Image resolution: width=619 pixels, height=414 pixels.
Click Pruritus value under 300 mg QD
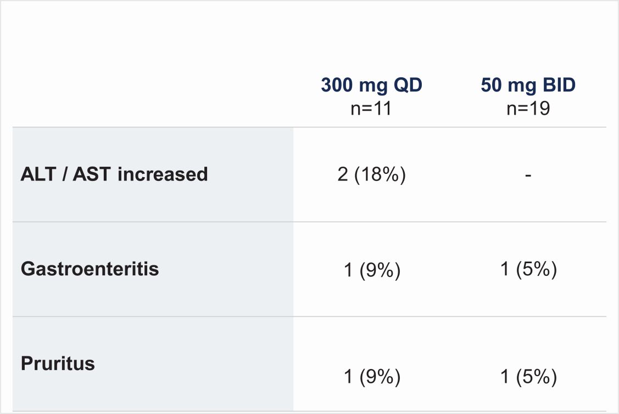[x=371, y=377]
